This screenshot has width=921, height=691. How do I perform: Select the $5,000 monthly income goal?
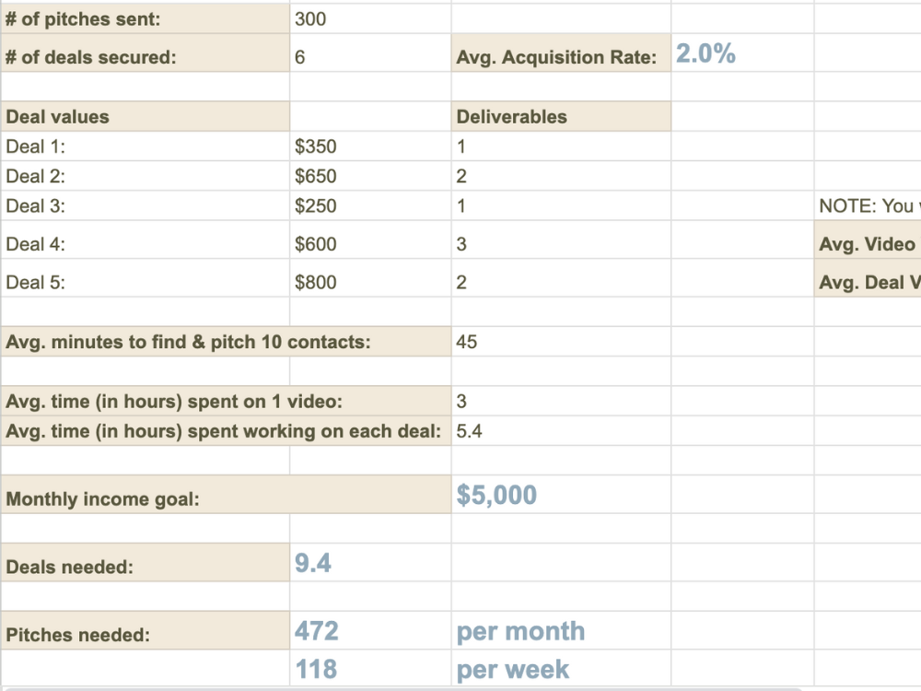point(561,495)
